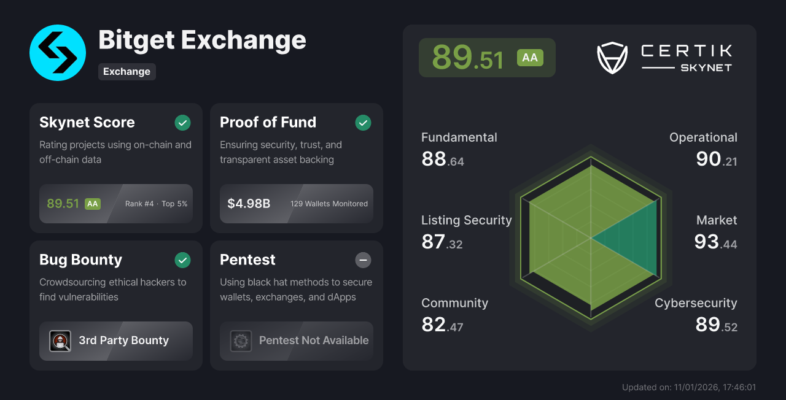Click the verified checkmark on Bug Bounty
The height and width of the screenshot is (400, 786).
pyautogui.click(x=182, y=260)
